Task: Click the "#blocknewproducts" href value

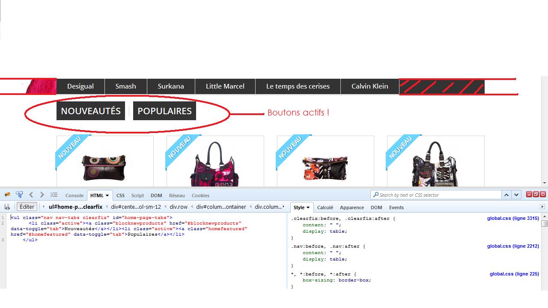Action: [214, 223]
